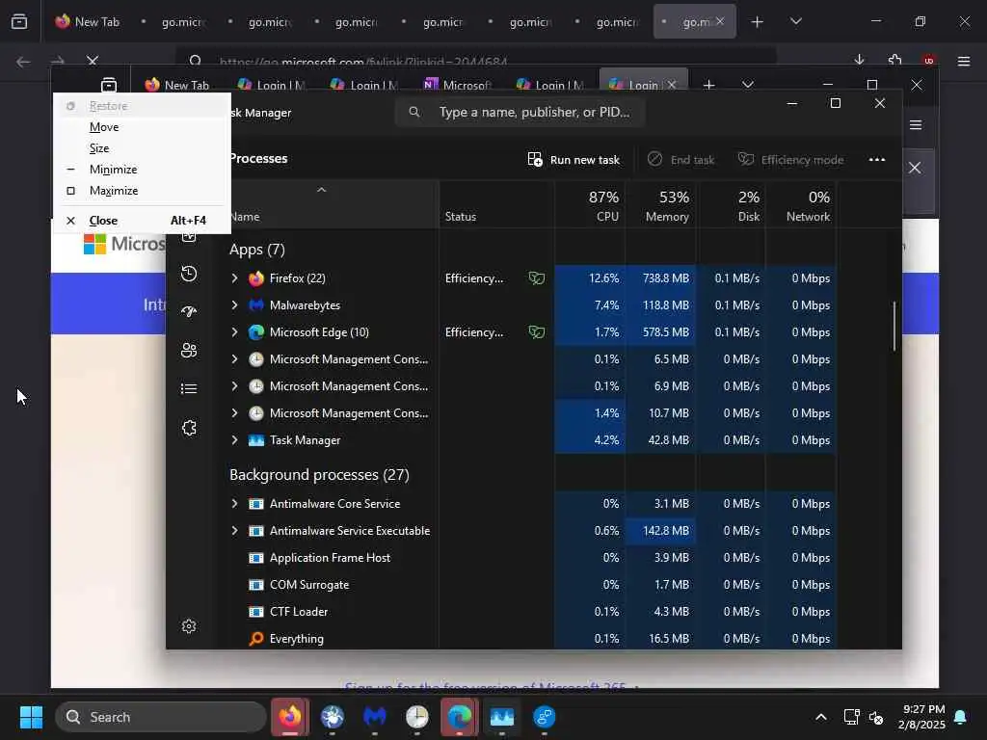Image resolution: width=987 pixels, height=740 pixels.
Task: Click Edge efficiency mode leaf icon
Action: (537, 332)
